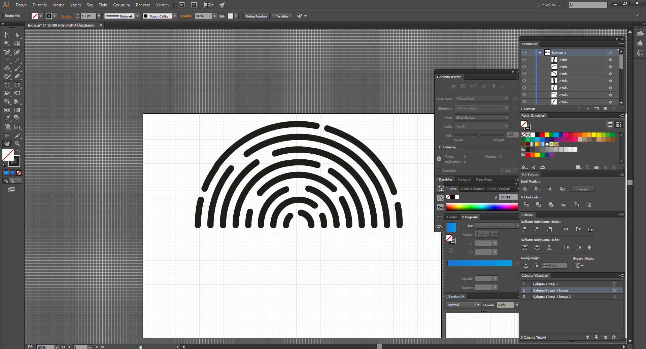Click target circle of katman 1

click(x=610, y=52)
